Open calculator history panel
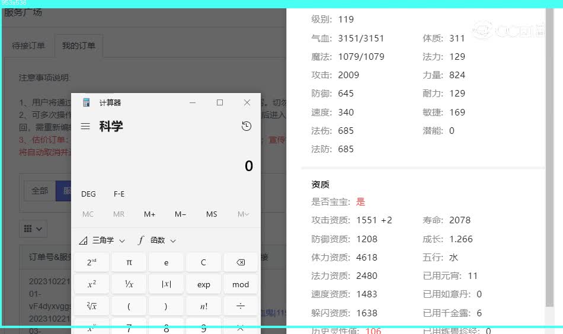563x334 pixels. click(x=247, y=126)
